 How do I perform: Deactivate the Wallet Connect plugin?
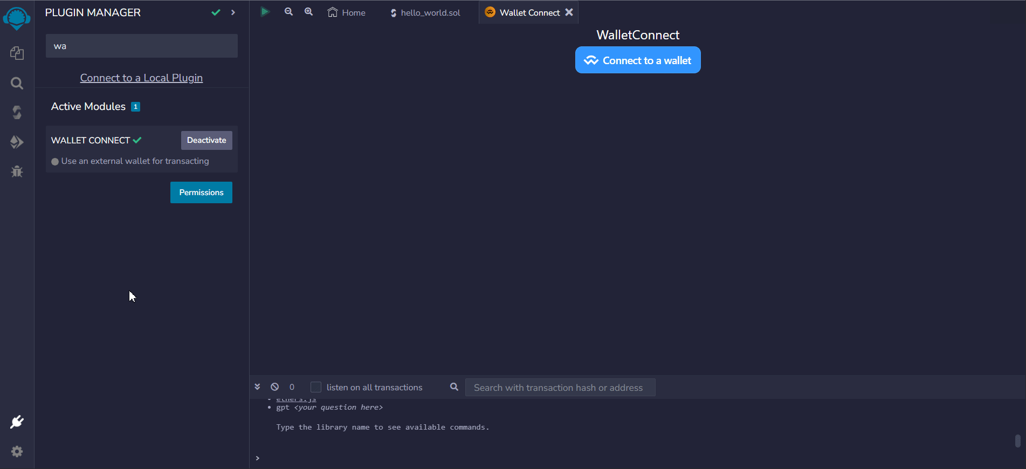click(206, 140)
